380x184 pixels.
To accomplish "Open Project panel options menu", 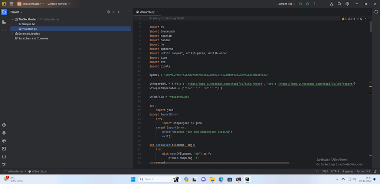I will 124,12.
